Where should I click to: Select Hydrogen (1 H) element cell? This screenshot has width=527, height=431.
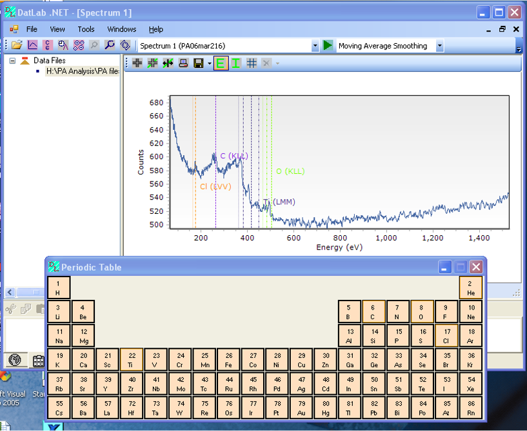59,288
